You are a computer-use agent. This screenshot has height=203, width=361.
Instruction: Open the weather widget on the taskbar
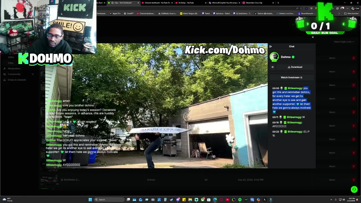[x=7, y=200]
